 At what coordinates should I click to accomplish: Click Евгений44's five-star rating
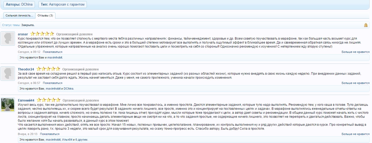[x=48, y=100]
